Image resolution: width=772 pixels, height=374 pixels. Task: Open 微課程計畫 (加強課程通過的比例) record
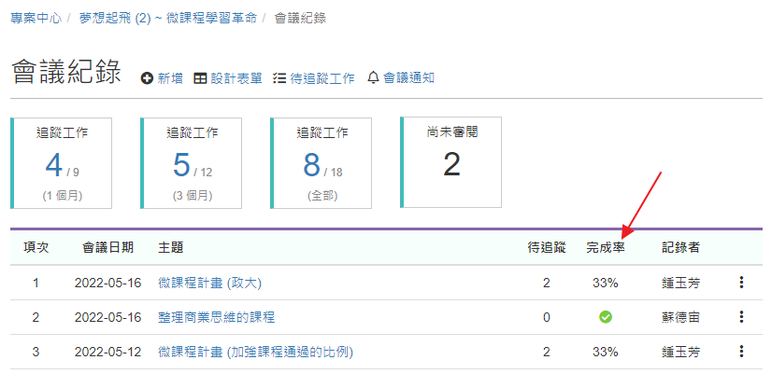tap(255, 352)
